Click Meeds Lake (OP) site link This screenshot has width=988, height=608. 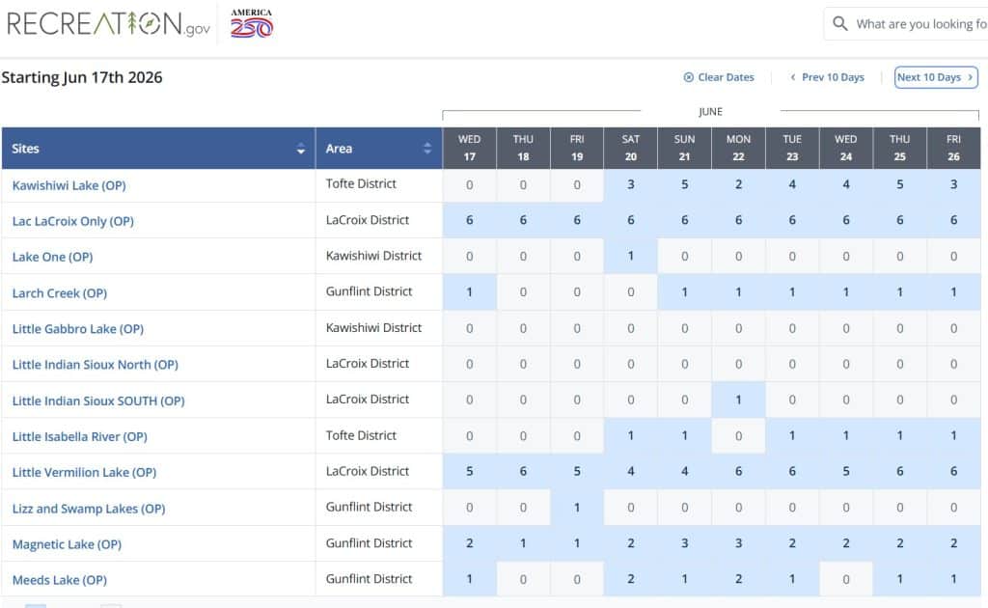tap(59, 580)
